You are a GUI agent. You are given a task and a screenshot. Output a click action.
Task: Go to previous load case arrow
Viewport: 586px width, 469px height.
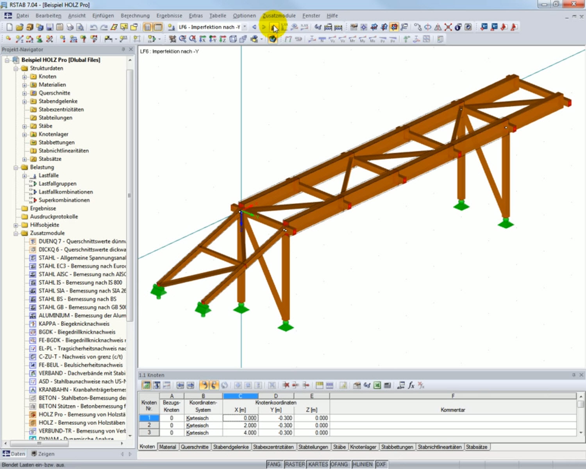254,27
